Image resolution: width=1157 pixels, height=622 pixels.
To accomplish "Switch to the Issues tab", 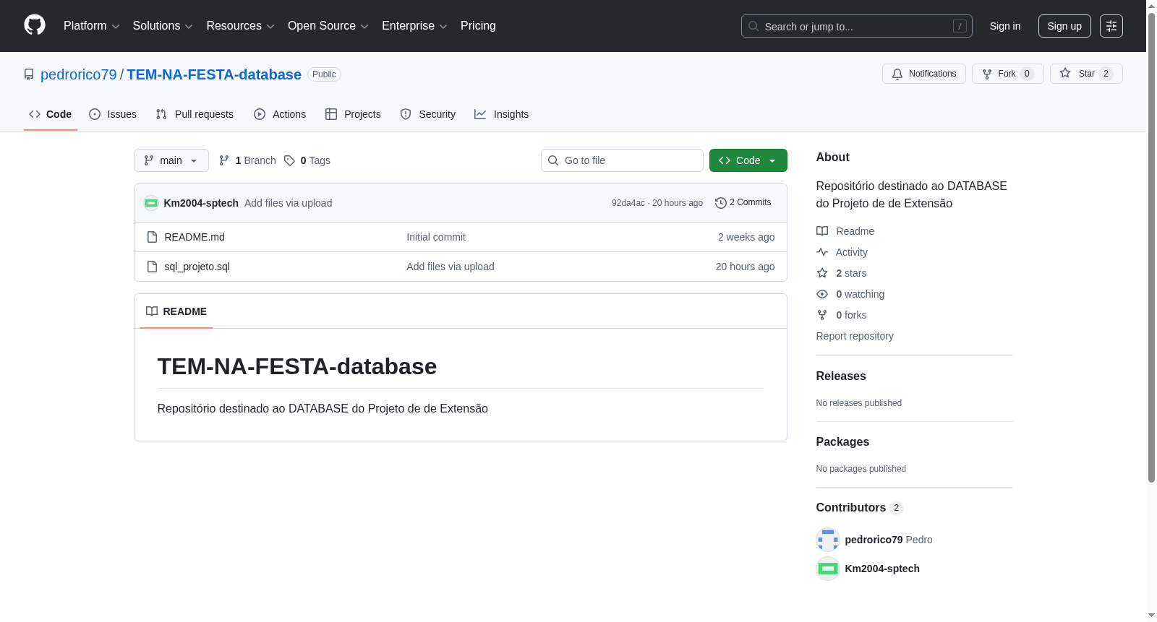I will [x=113, y=114].
